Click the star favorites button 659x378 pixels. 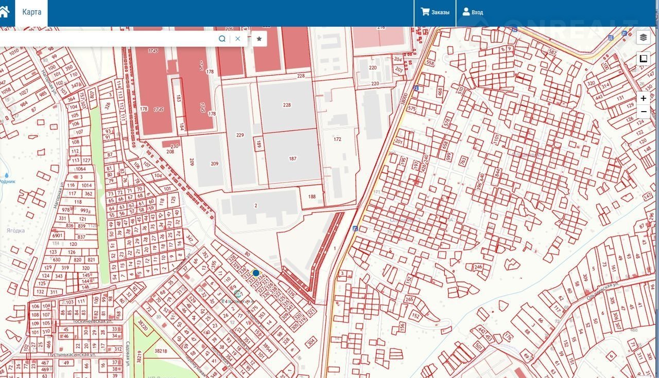pyautogui.click(x=259, y=39)
